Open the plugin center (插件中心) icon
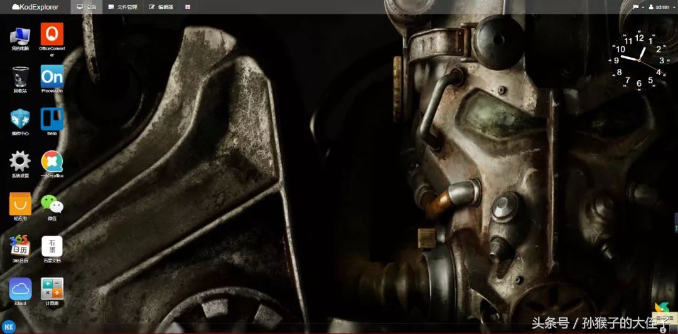The width and height of the screenshot is (678, 334). (20, 119)
